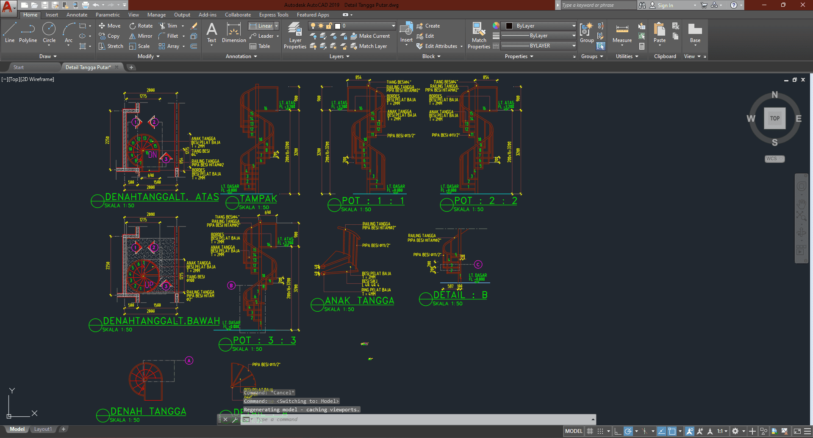Toggle polar tracking in status bar

[x=628, y=431]
